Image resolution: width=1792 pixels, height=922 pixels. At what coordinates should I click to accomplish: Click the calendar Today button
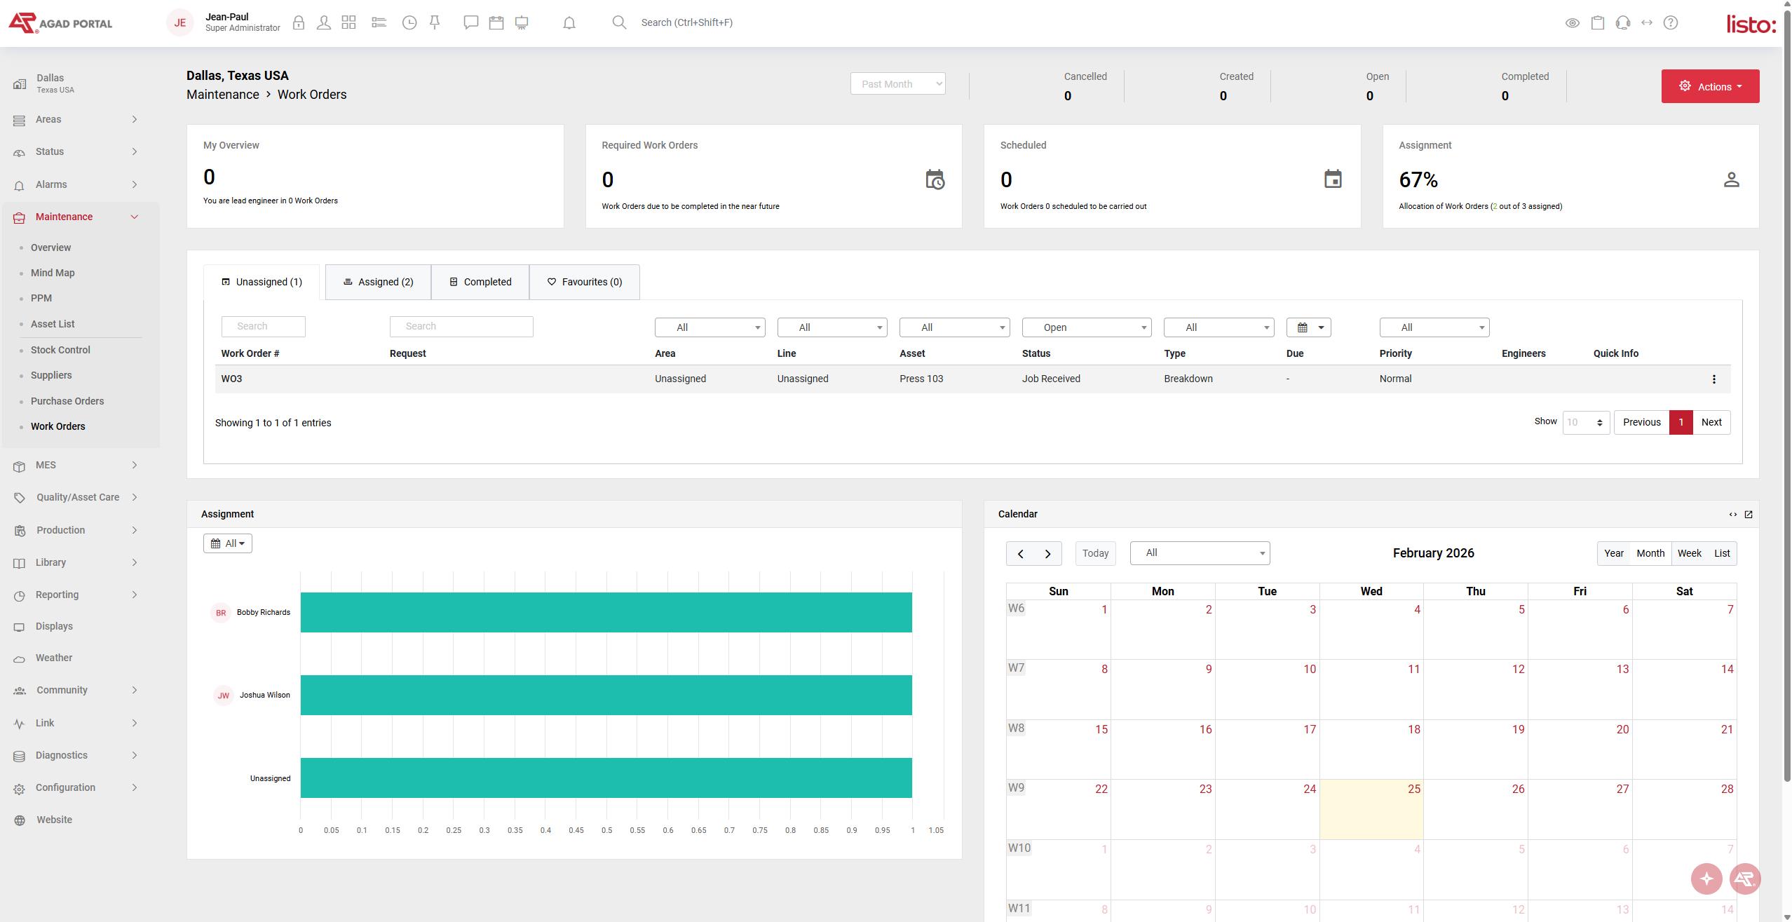click(x=1095, y=553)
